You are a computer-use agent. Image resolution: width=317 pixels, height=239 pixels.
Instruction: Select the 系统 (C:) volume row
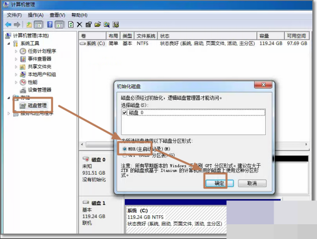194,43
